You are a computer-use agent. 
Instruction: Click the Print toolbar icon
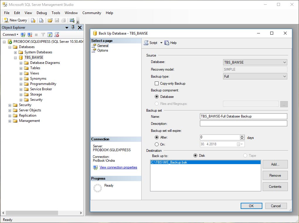click(x=64, y=20)
